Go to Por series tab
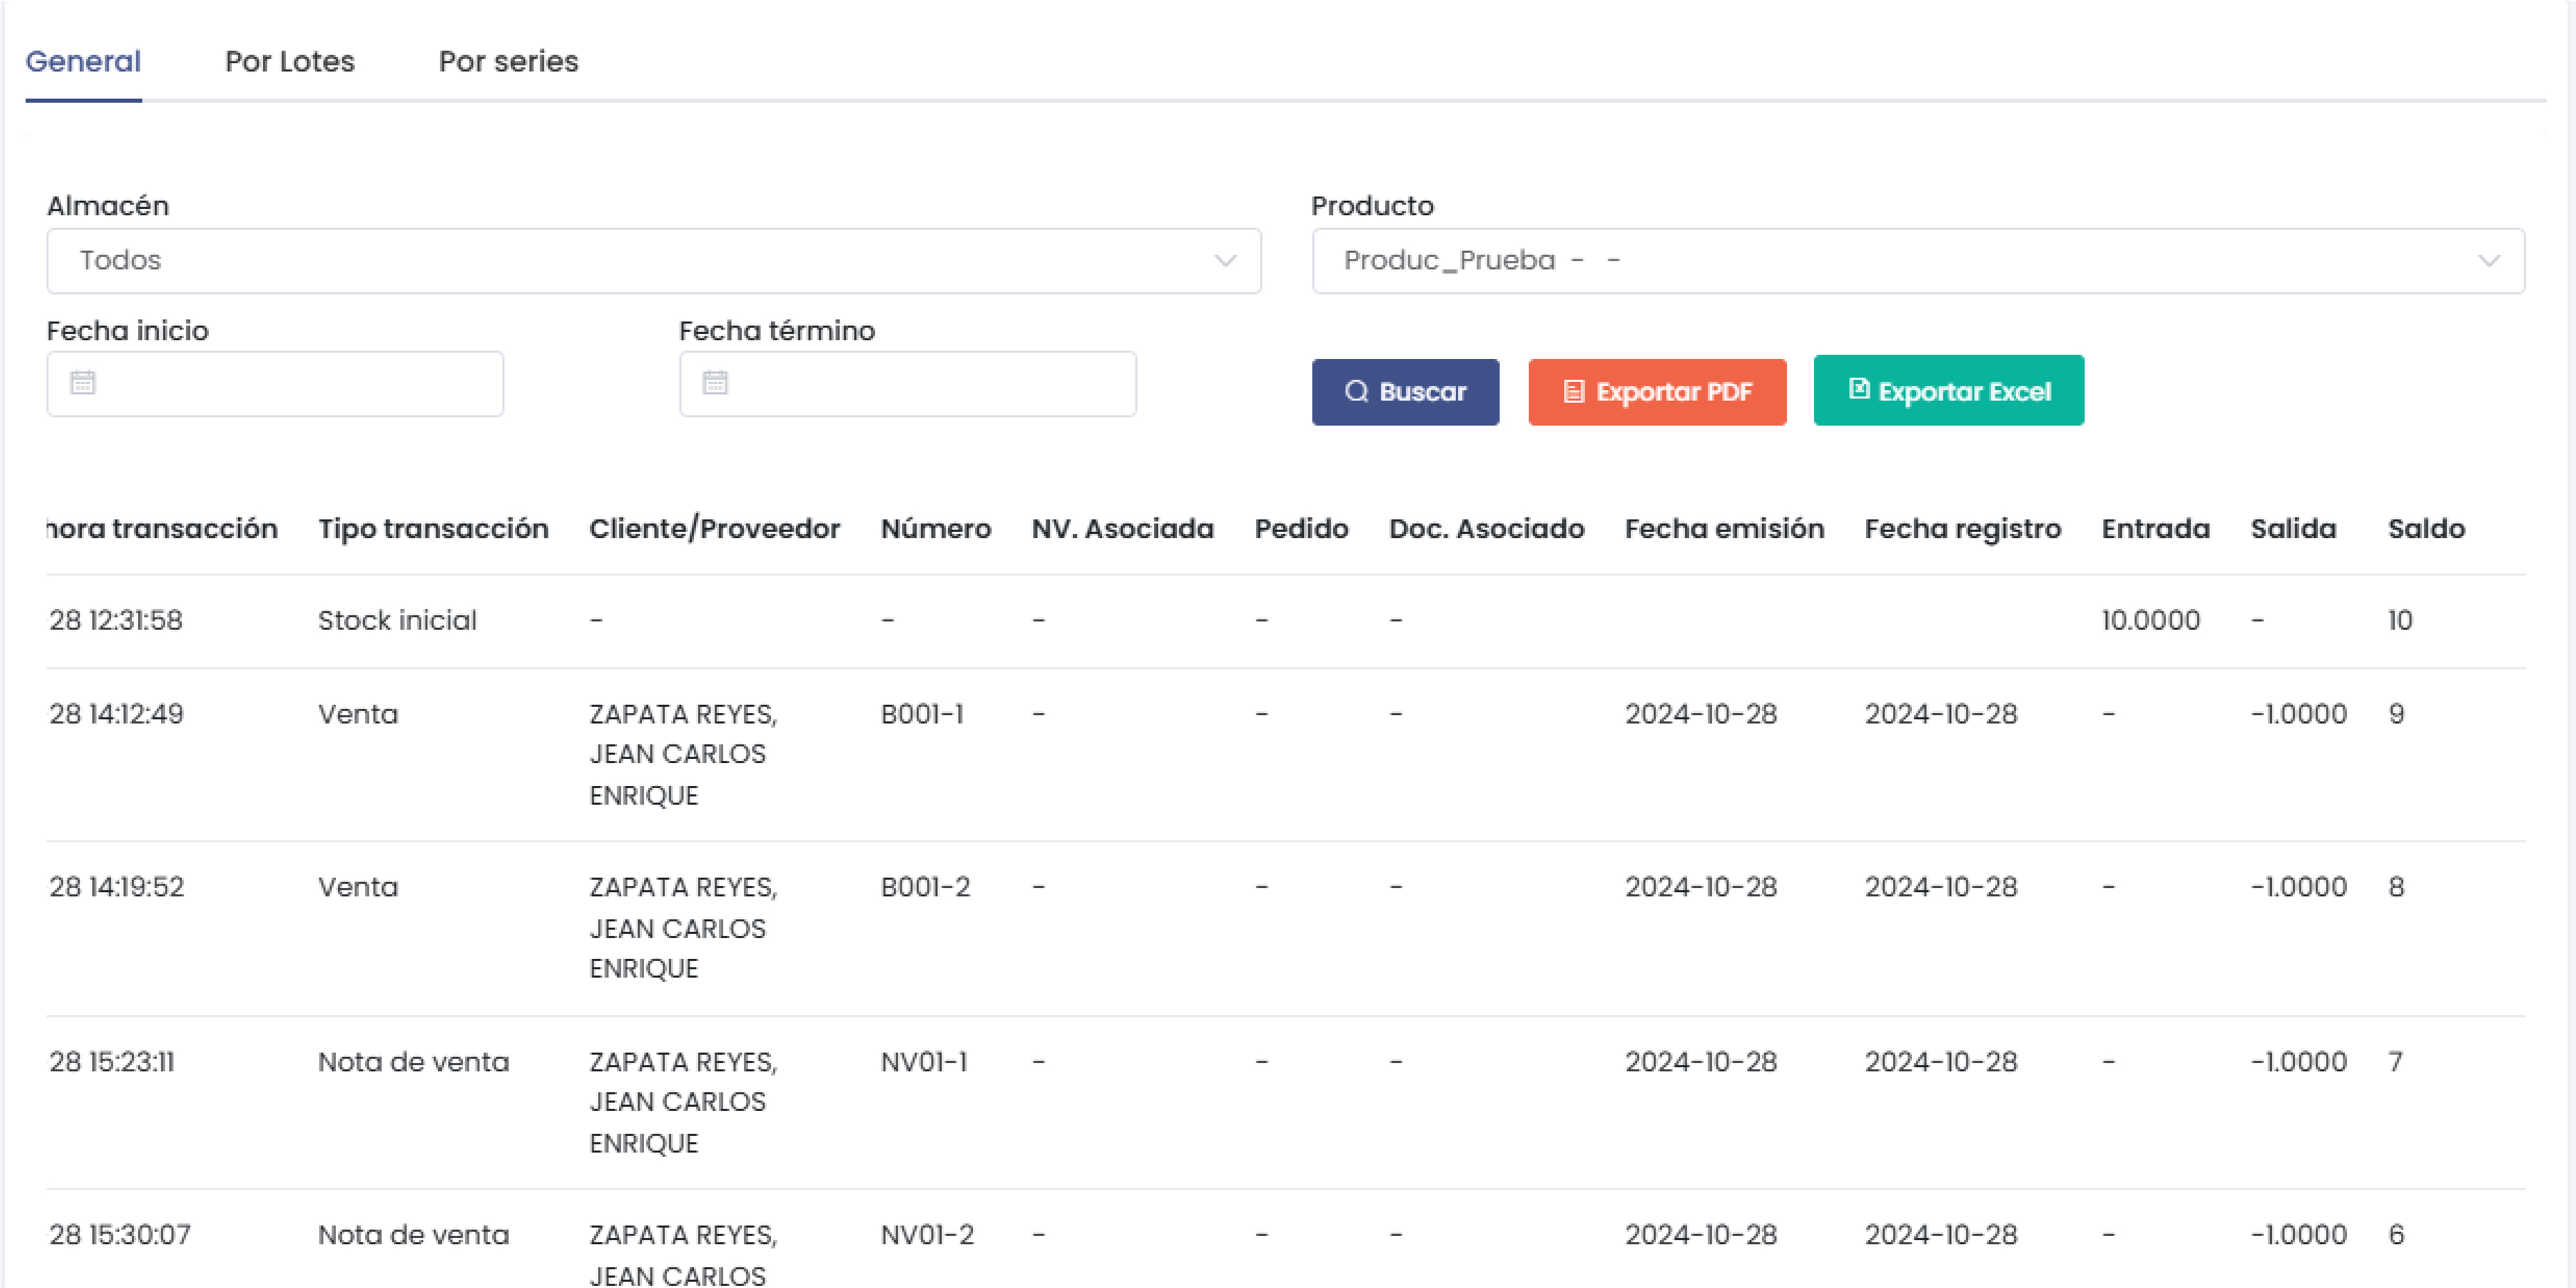This screenshot has height=1288, width=2576. click(508, 61)
